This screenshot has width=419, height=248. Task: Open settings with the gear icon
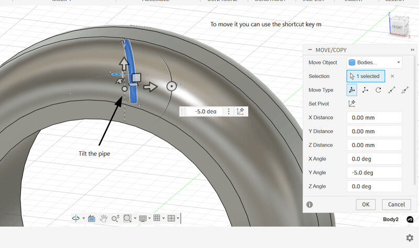coord(410,238)
